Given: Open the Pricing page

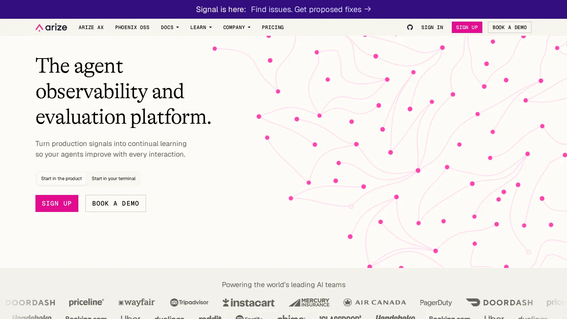Looking at the screenshot, I should (x=273, y=27).
